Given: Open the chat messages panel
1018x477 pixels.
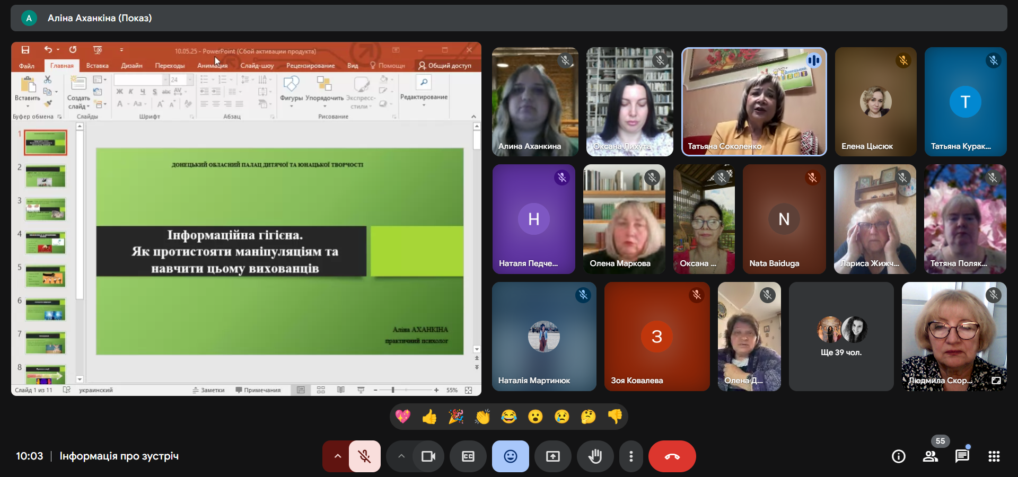Looking at the screenshot, I should 962,456.
